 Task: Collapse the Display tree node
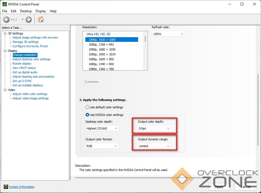click(5, 51)
